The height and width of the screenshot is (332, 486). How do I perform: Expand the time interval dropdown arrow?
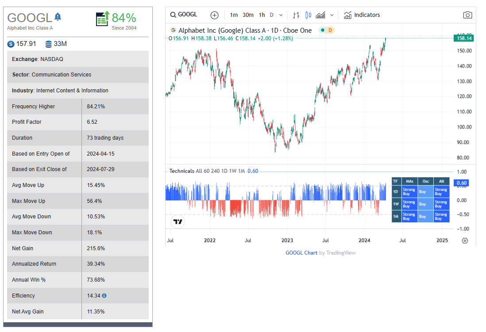click(281, 15)
